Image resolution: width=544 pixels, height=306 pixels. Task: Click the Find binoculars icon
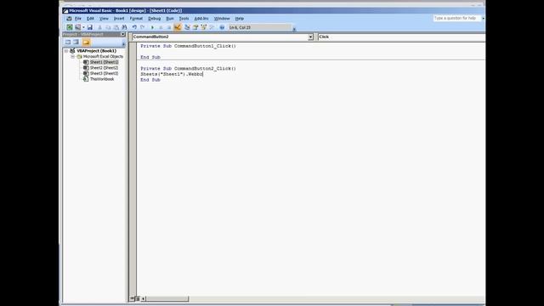(x=124, y=27)
